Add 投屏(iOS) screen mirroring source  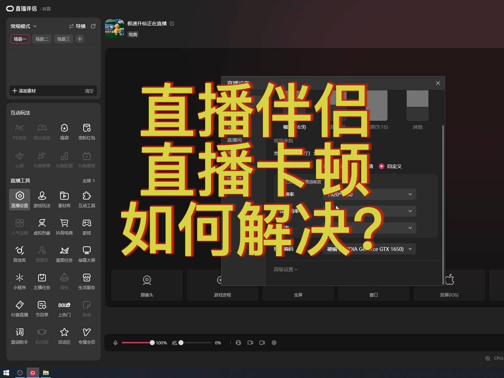(449, 285)
